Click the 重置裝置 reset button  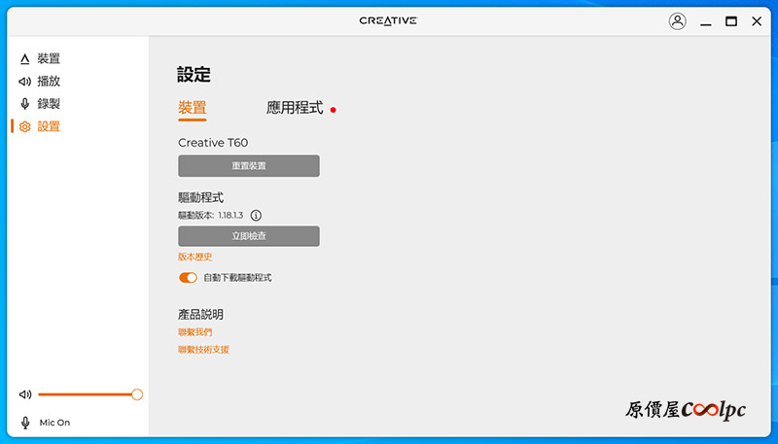pyautogui.click(x=249, y=166)
